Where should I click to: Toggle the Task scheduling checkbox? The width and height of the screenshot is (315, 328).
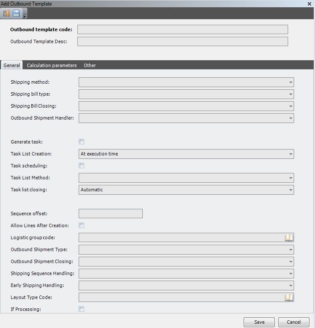click(x=81, y=166)
